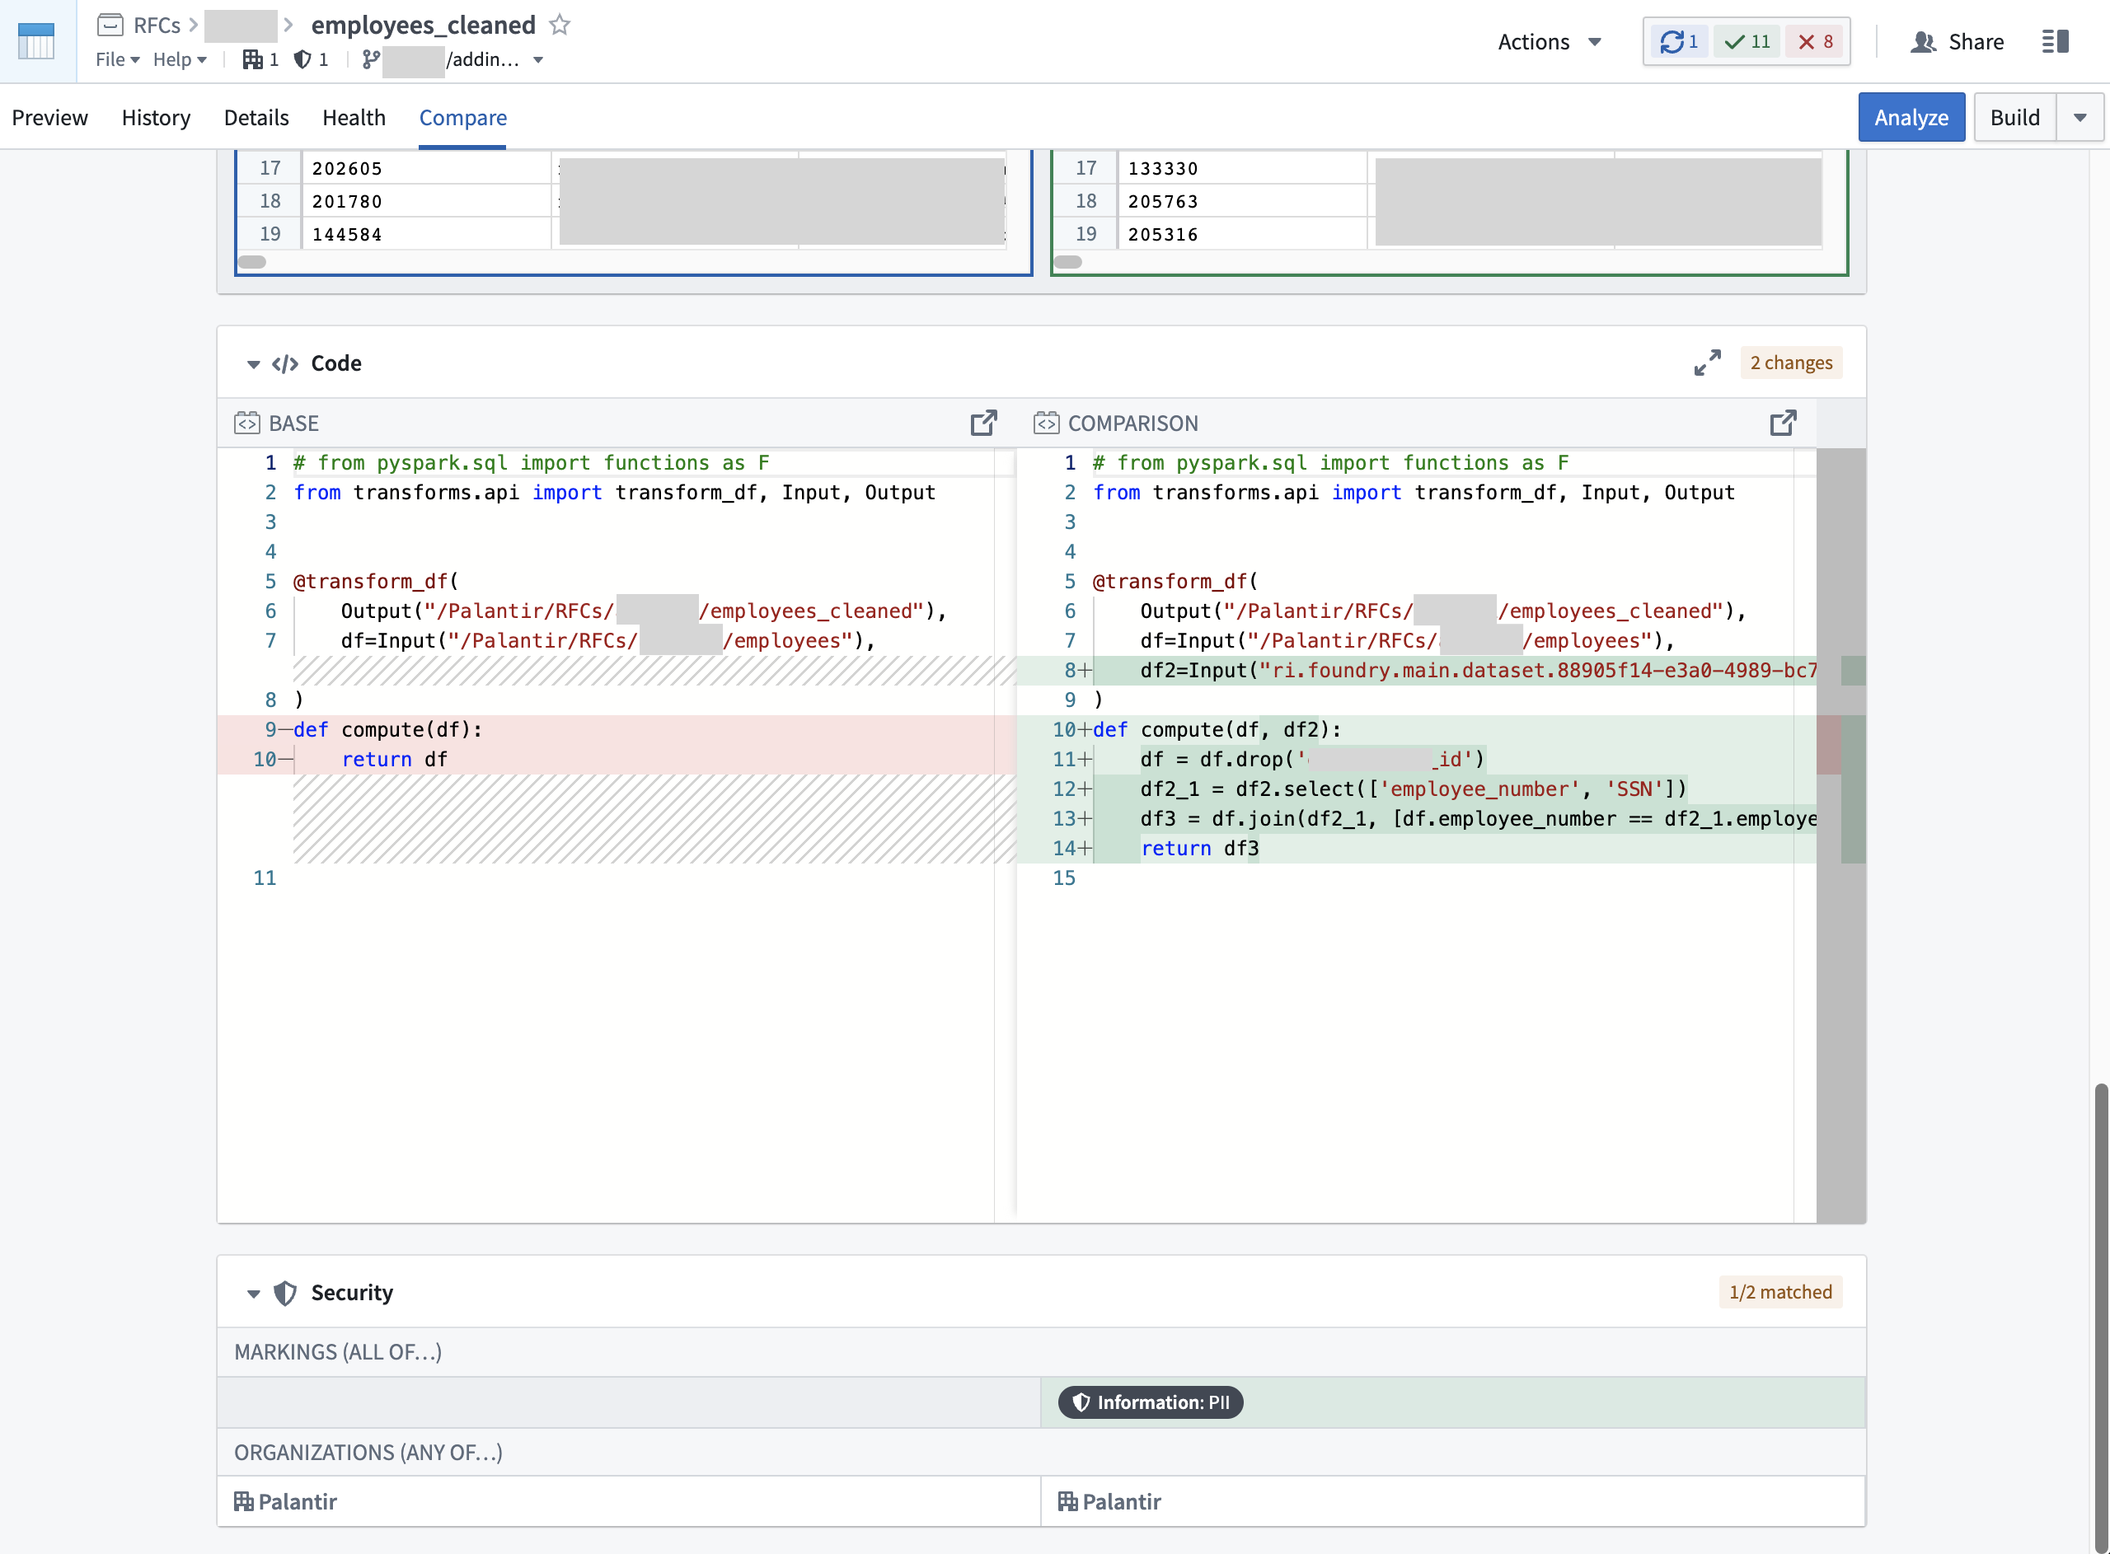The image size is (2110, 1554).
Task: Open the branch selector dropdown
Action: pyautogui.click(x=538, y=59)
